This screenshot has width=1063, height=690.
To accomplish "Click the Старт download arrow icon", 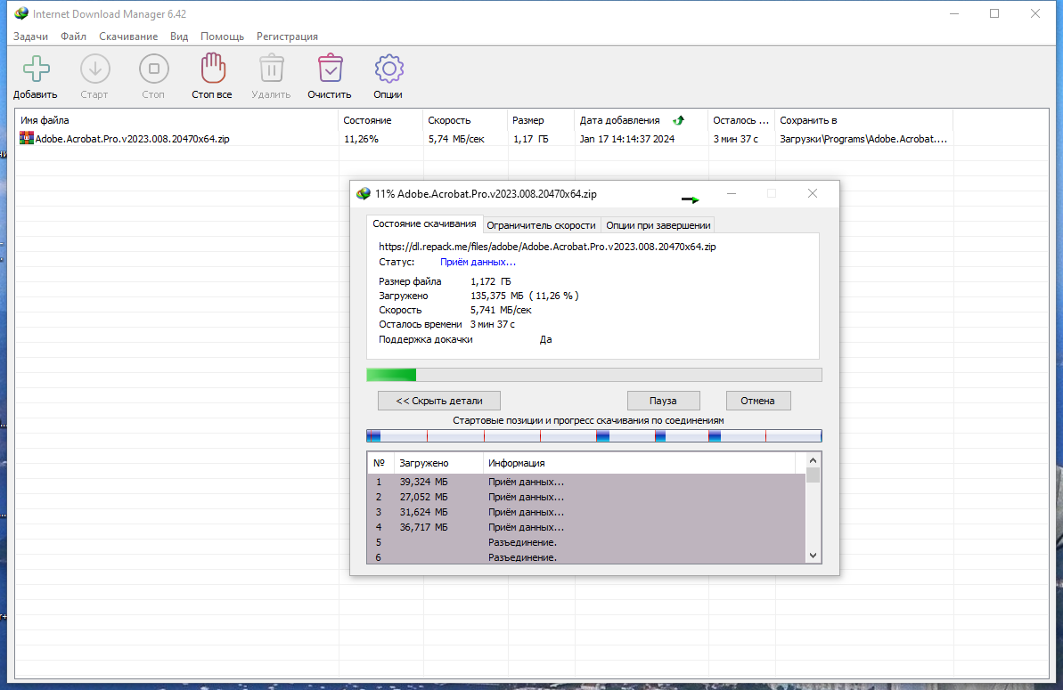I will tap(95, 69).
